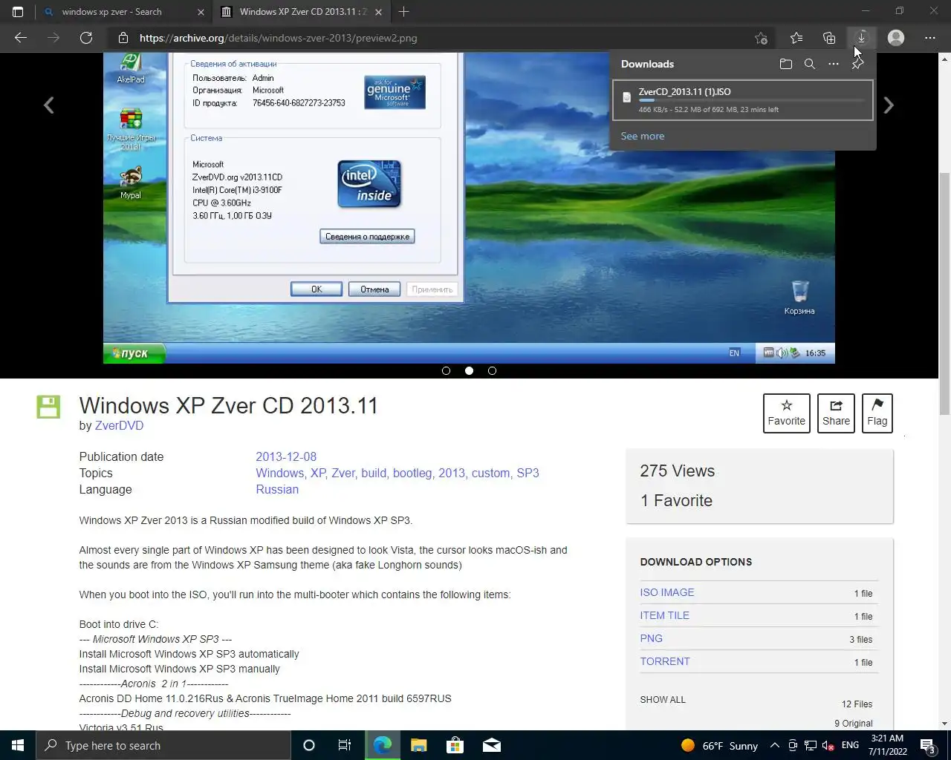Open File Explorer from taskbar

[x=419, y=745]
